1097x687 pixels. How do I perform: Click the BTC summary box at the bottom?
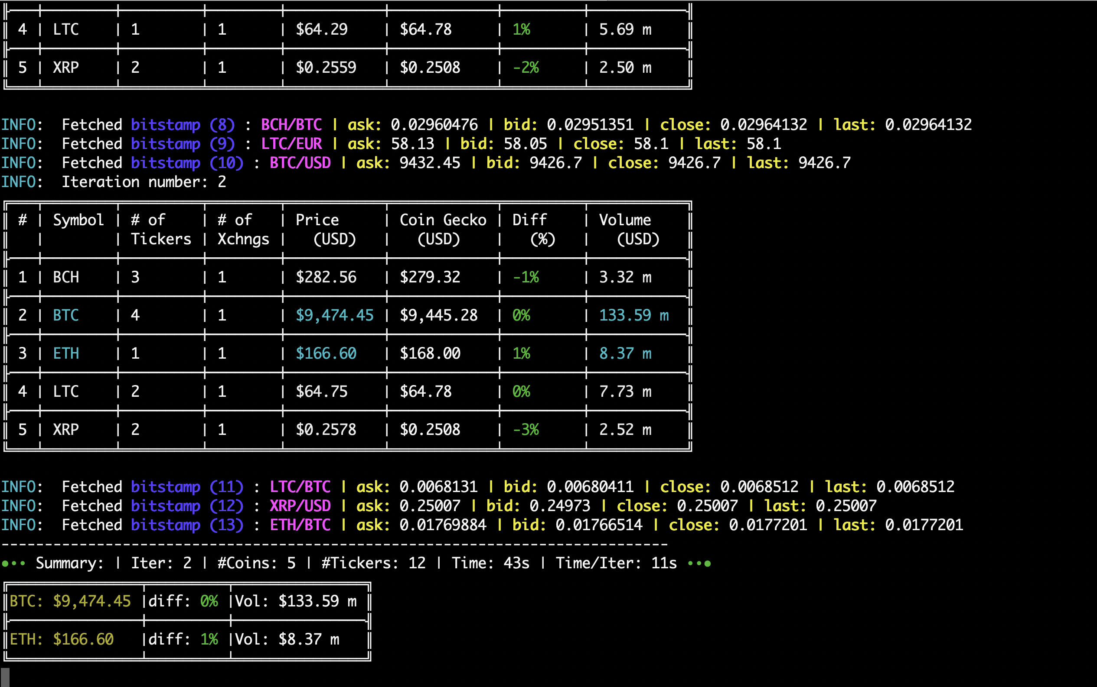tap(70, 601)
